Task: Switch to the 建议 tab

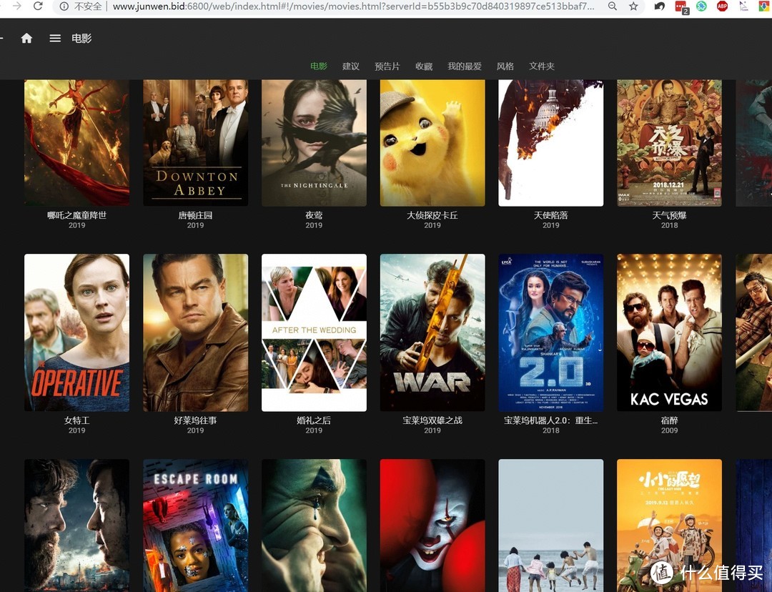Action: (351, 66)
